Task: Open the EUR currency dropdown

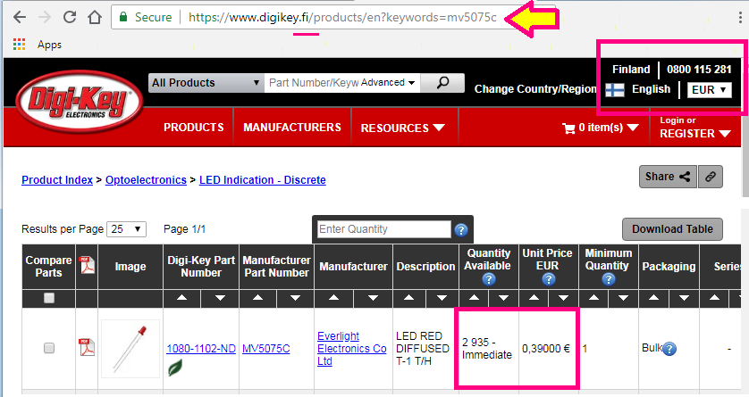Action: pos(710,89)
